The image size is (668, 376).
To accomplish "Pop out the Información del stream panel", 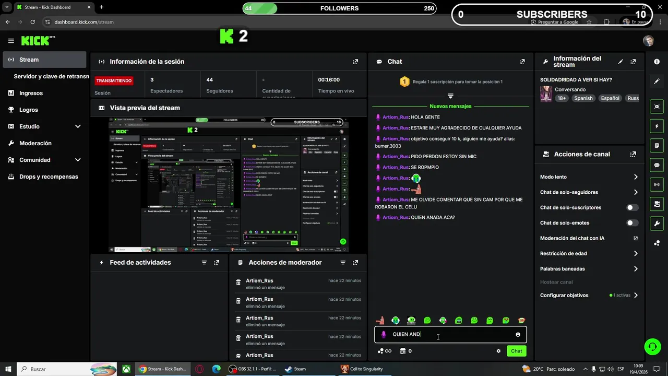I will [x=633, y=62].
